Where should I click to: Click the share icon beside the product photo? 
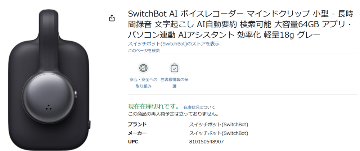[112, 18]
